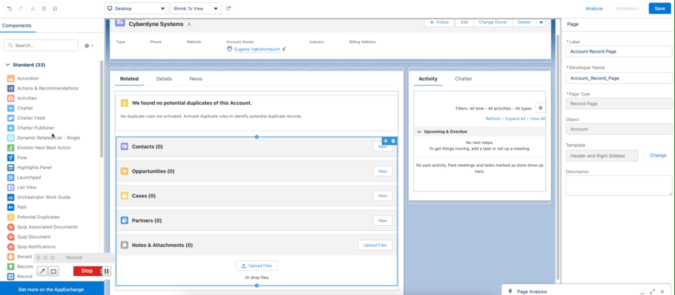This screenshot has width=675, height=295.
Task: Refresh the canvas preview
Action: 228,9
